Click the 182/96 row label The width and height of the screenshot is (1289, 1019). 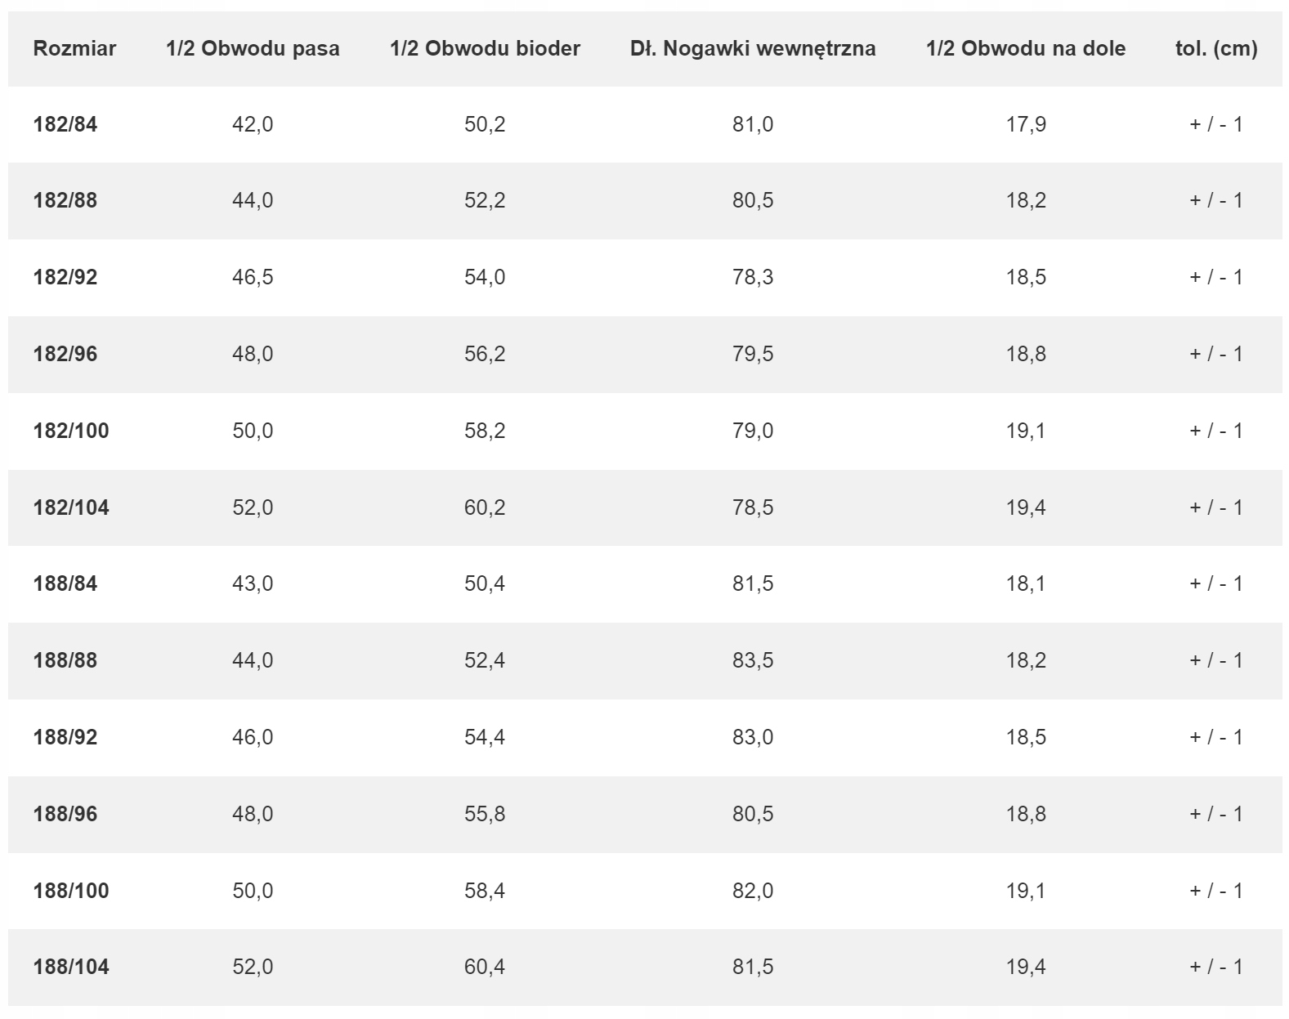tap(65, 354)
